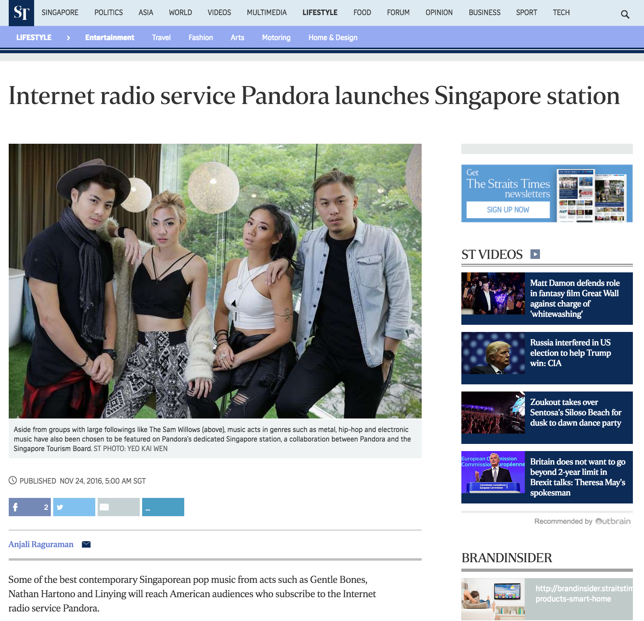Click the photo credit 'ST PHOTO: YEO KAI WEN'
This screenshot has height=621, width=644.
click(131, 449)
